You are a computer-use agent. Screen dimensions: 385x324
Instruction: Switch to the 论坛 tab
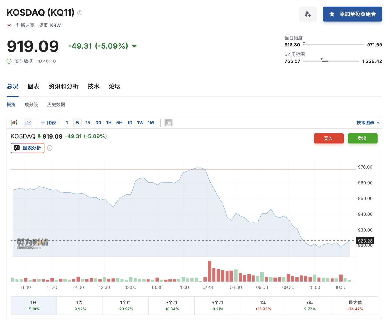[114, 86]
